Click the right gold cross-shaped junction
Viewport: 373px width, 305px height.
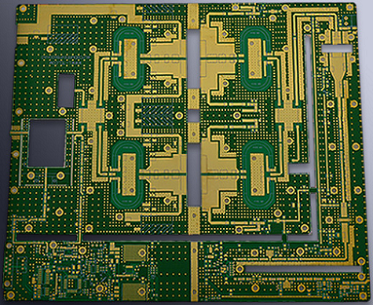[289, 116]
